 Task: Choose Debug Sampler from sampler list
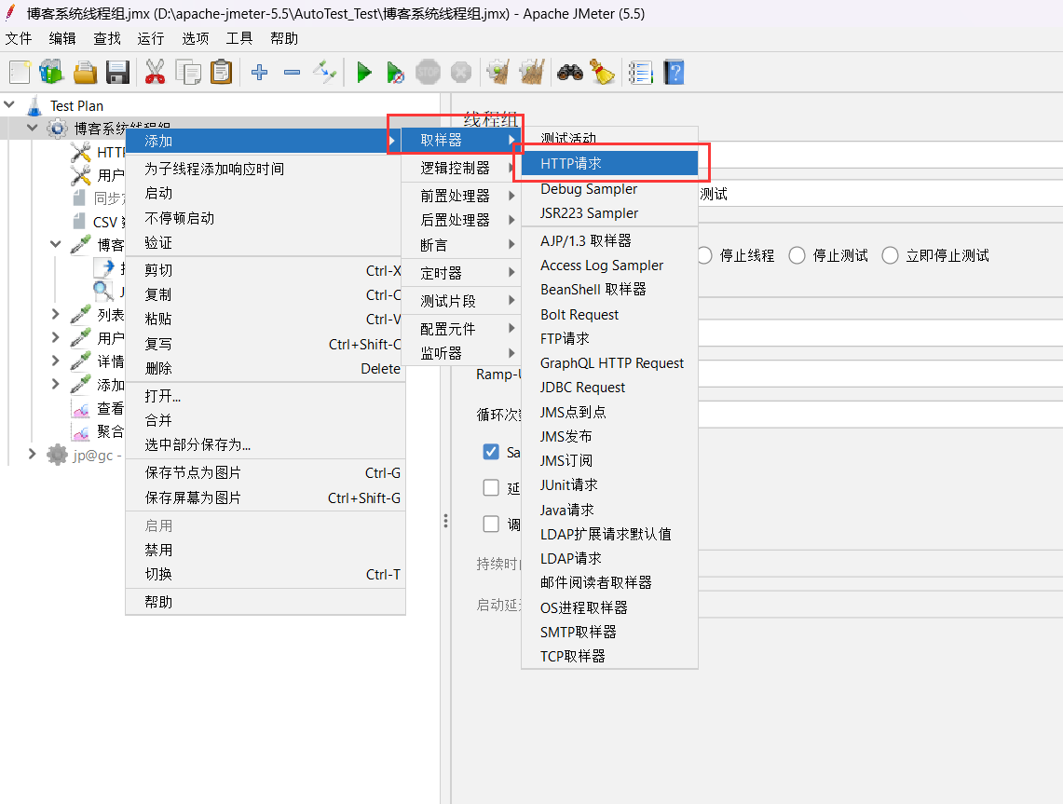point(609,188)
